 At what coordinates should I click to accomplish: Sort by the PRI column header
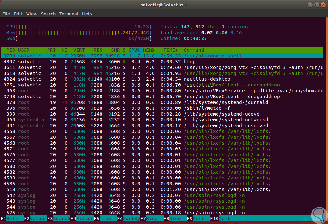[x=51, y=50]
